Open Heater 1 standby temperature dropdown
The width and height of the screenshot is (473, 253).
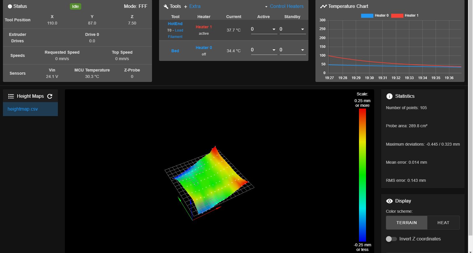[x=293, y=29]
